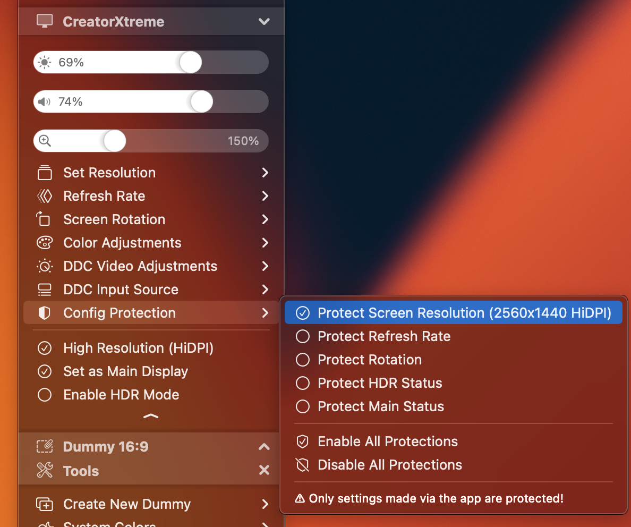Click the Tools wrench icon
This screenshot has height=527, width=631.
click(x=45, y=471)
